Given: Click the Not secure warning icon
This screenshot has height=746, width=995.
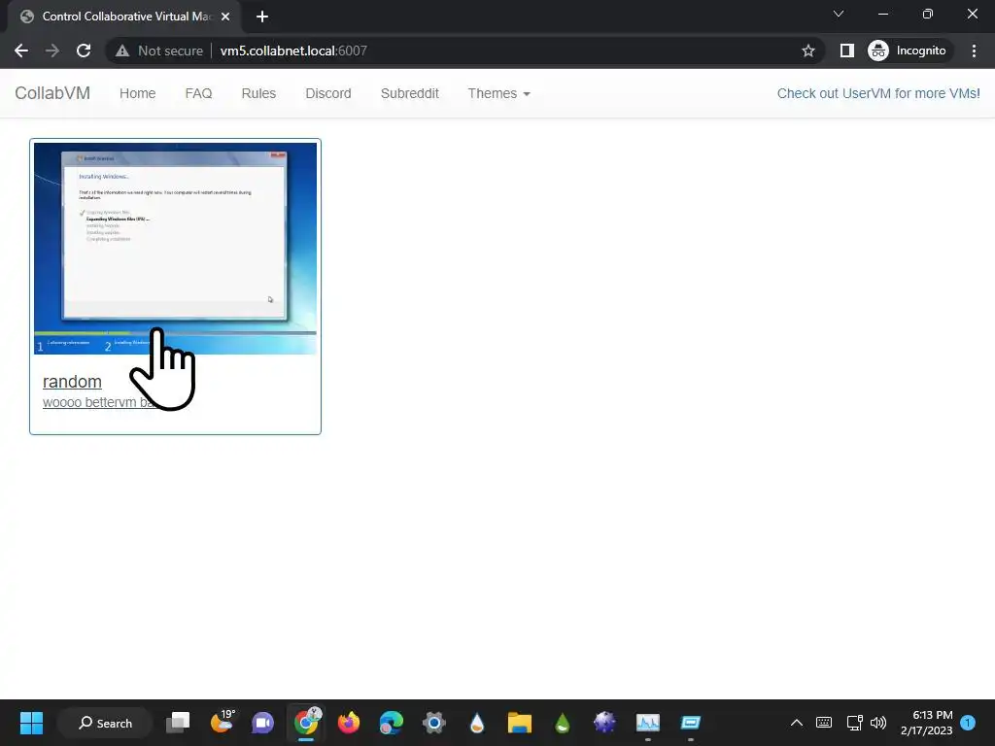Looking at the screenshot, I should [122, 51].
